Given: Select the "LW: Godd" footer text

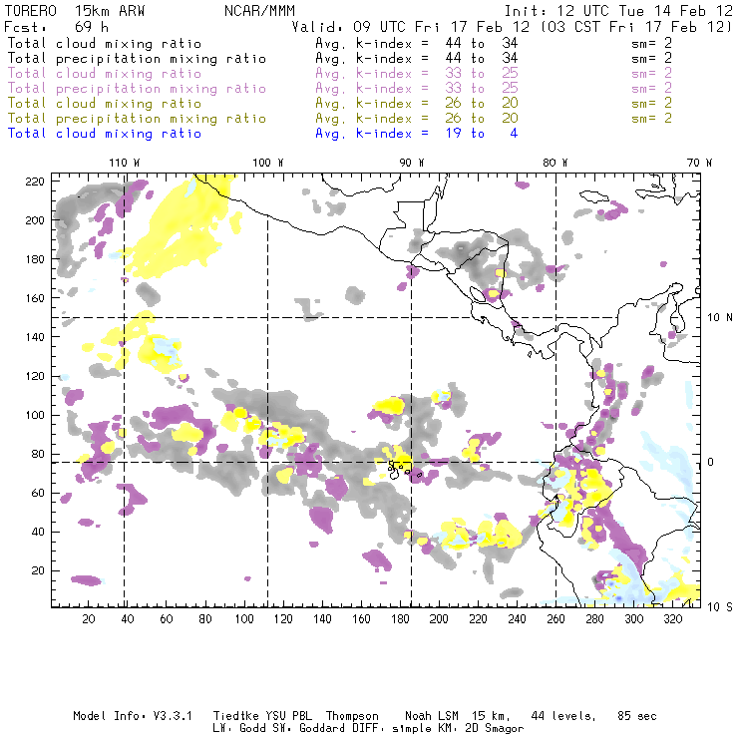Looking at the screenshot, I should point(239,728).
